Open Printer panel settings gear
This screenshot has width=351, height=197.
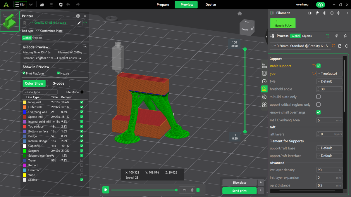click(x=78, y=16)
